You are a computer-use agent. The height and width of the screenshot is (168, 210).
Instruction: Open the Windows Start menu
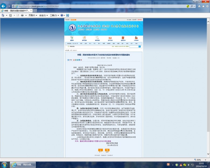[x=5, y=164]
